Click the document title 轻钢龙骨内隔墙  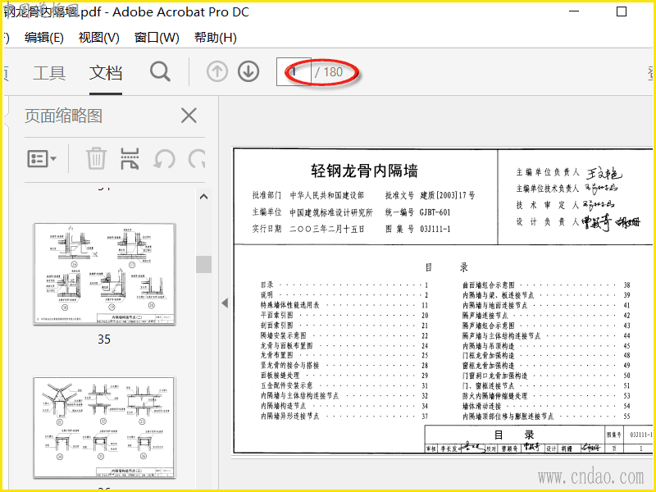point(364,171)
